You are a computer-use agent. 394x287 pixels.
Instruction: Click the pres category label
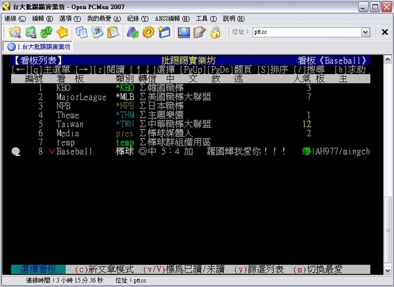point(125,134)
